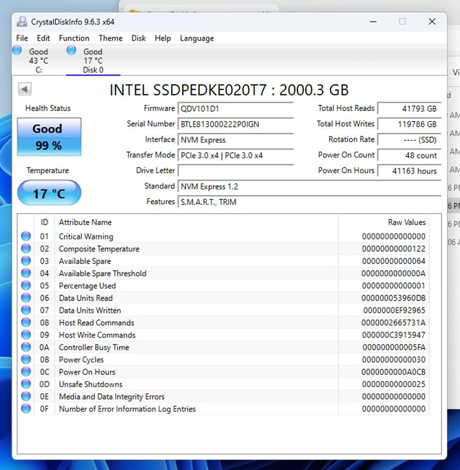Click the 17°C temperature button
This screenshot has height=470, width=460.
[x=48, y=193]
